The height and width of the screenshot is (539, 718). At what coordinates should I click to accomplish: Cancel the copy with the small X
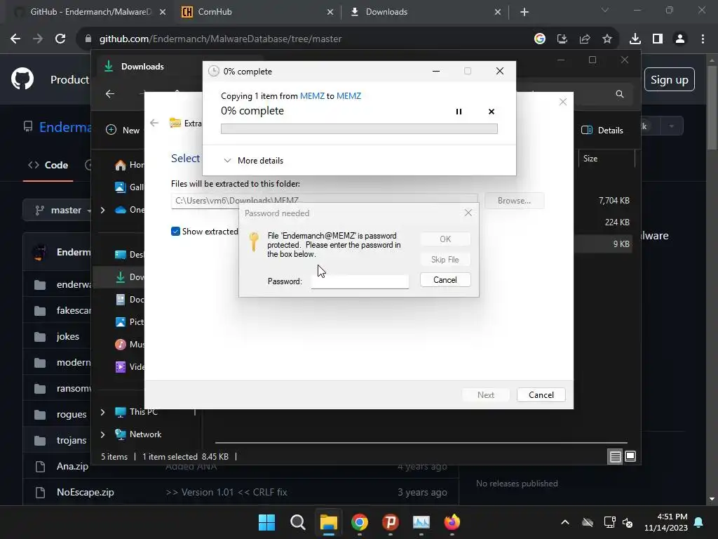[x=492, y=112]
